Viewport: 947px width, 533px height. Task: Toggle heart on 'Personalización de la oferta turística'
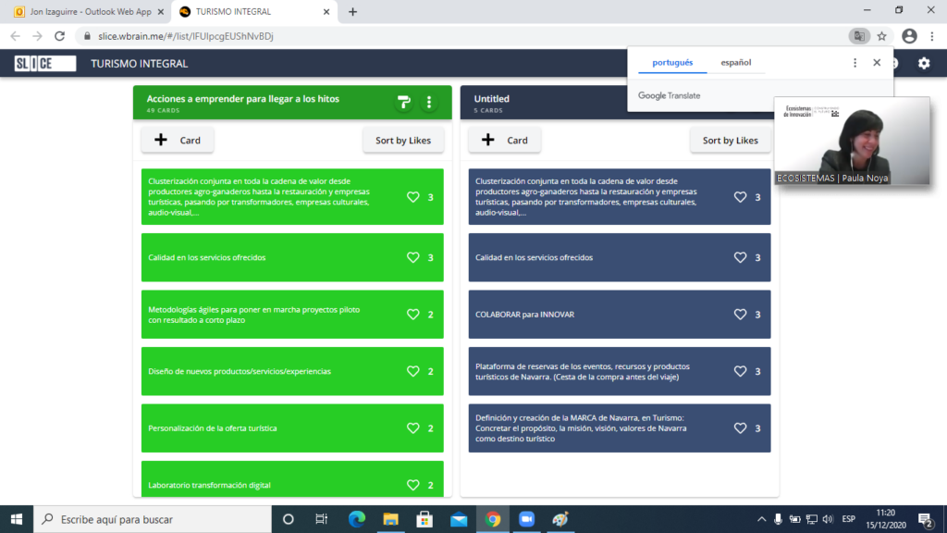pyautogui.click(x=413, y=428)
